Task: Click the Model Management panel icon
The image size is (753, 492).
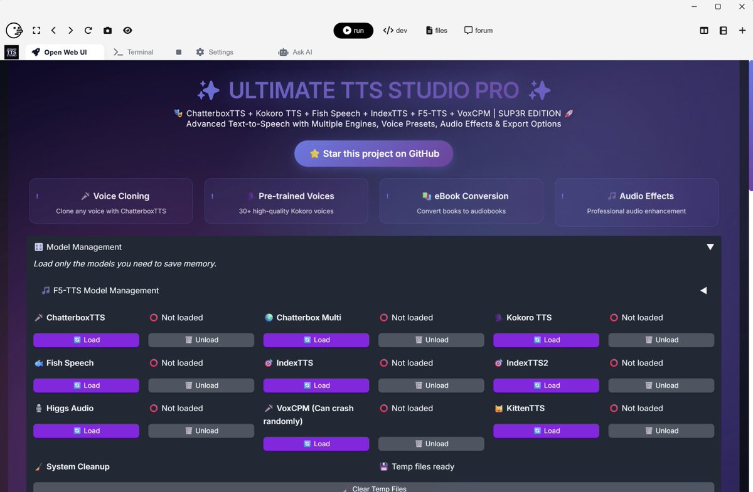Action: point(39,247)
